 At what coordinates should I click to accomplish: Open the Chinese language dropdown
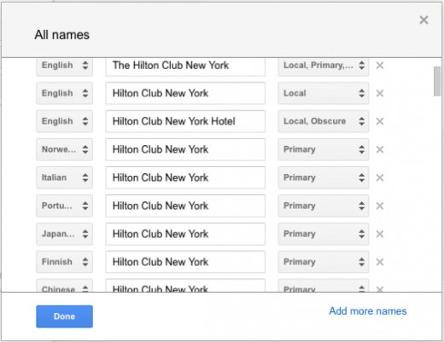pyautogui.click(x=64, y=286)
